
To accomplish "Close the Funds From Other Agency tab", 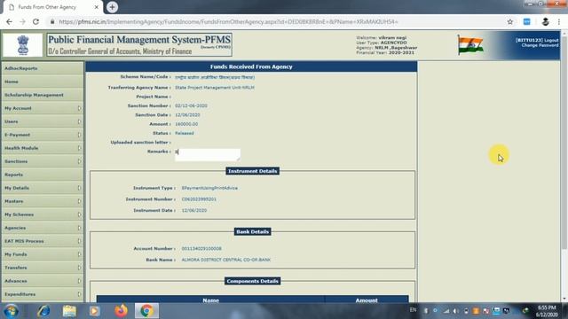I will click(97, 7).
